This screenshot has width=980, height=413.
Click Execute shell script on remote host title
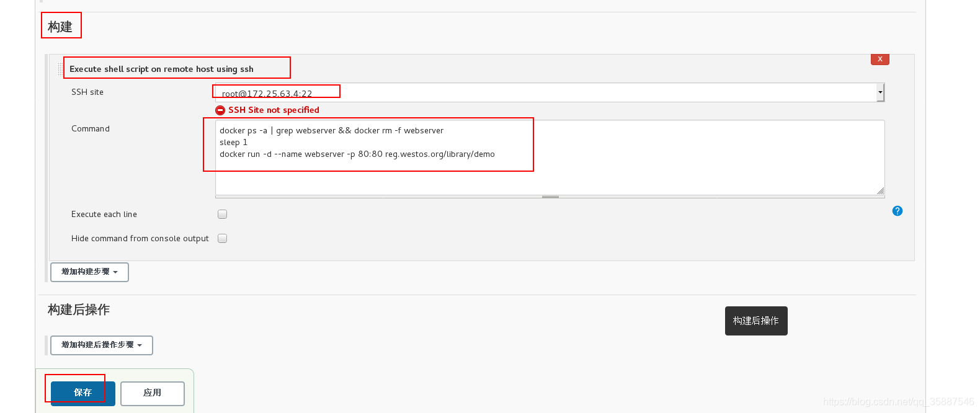(161, 69)
